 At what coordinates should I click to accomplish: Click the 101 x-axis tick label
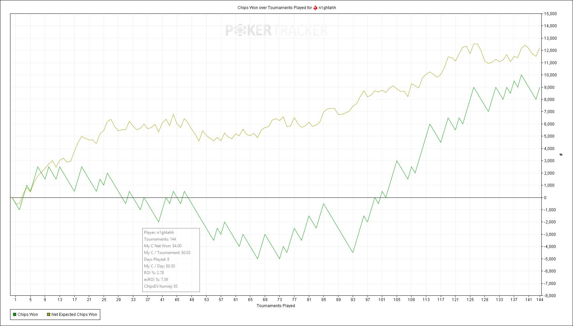[x=382, y=300]
